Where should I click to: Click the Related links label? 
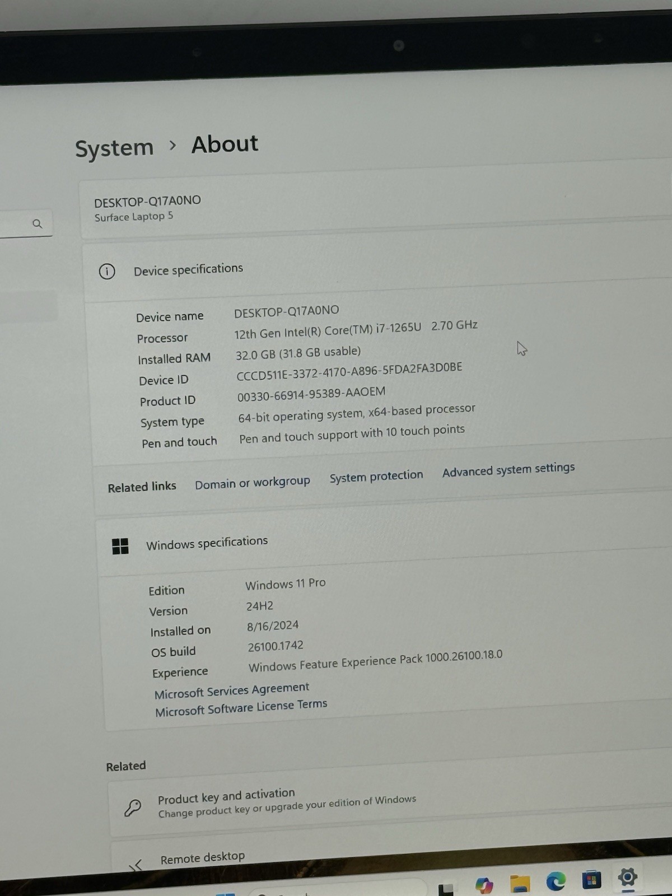click(x=142, y=487)
